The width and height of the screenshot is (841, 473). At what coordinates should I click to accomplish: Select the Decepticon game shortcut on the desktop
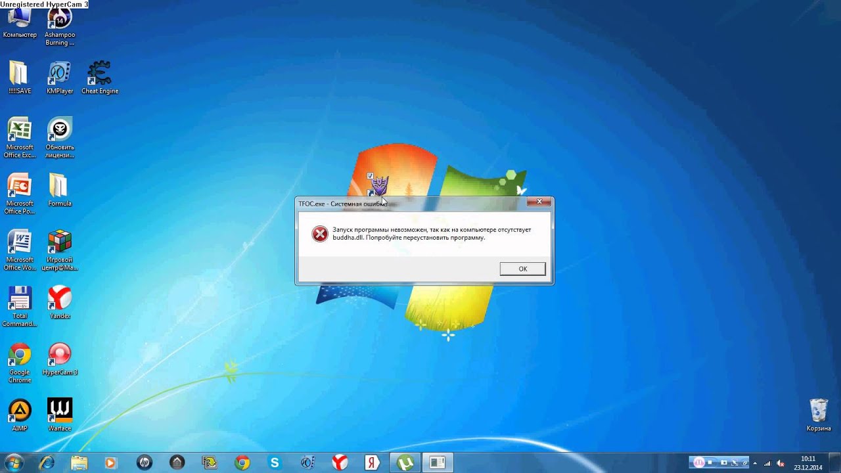pos(380,185)
